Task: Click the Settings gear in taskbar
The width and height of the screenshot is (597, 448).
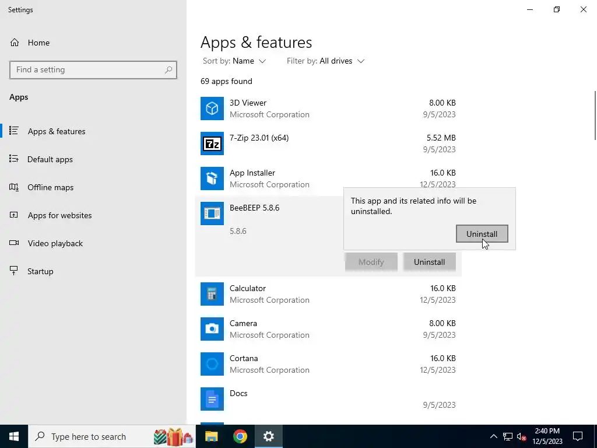Action: [x=268, y=436]
